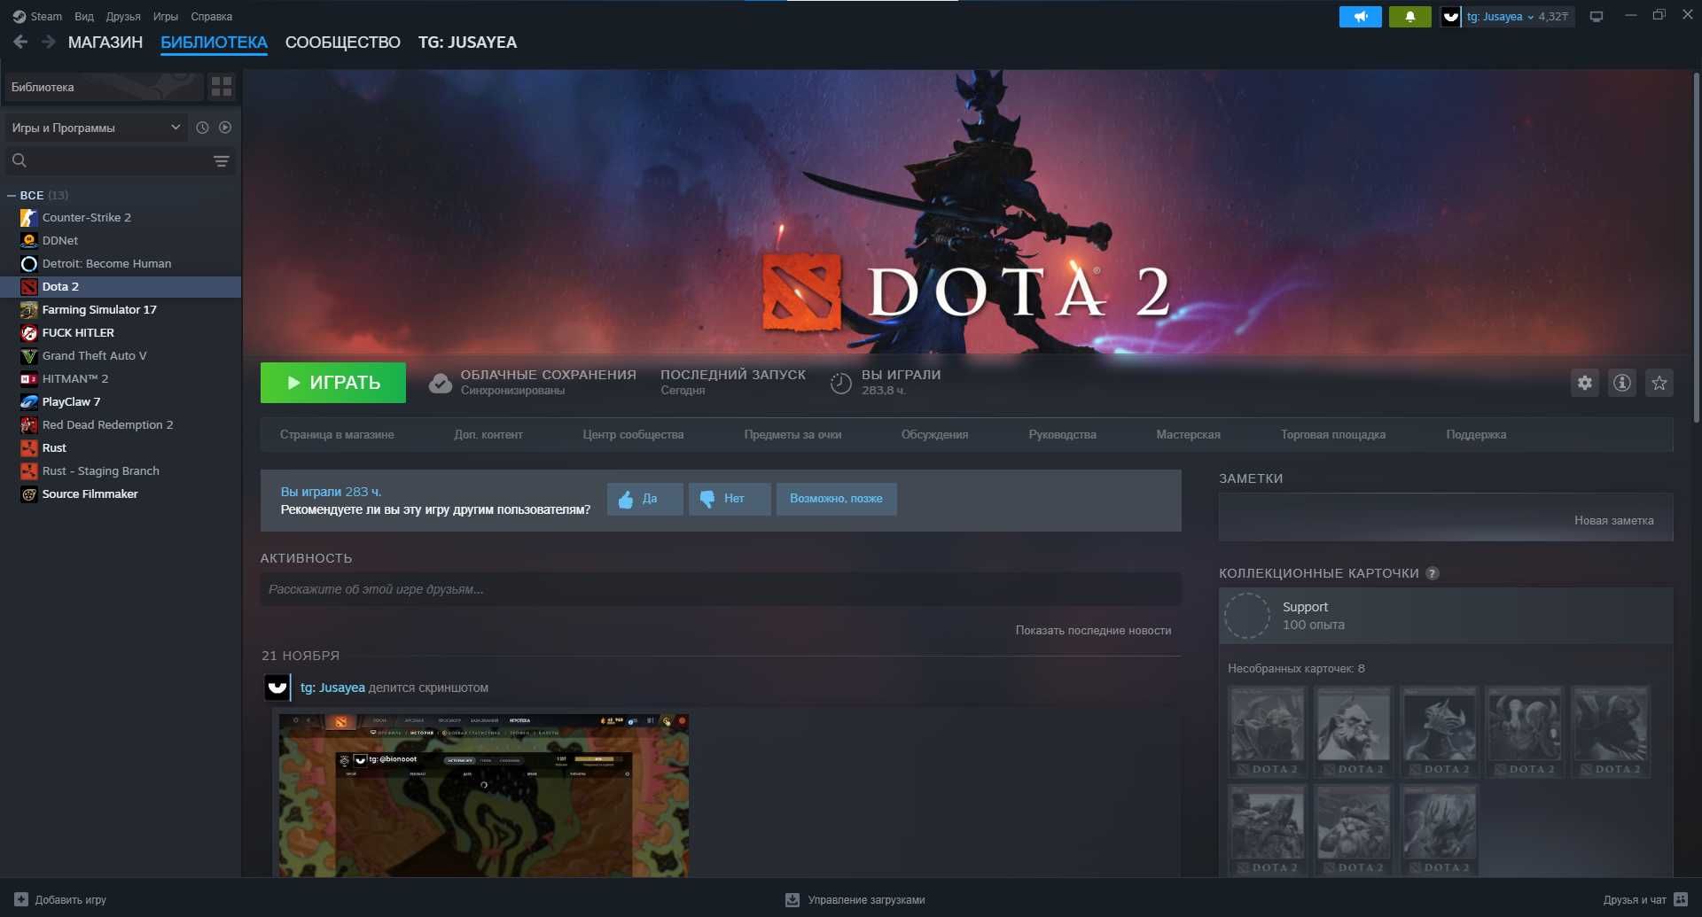Add Dota 2 to favorites star

[x=1659, y=383]
